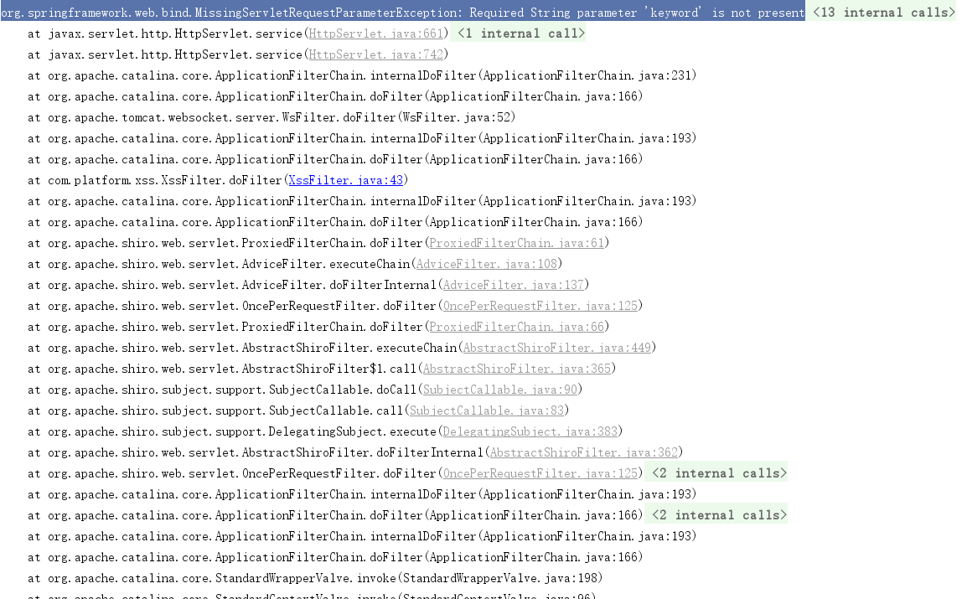Select the StandardWrapperValve.invoke stack line
The height and width of the screenshot is (599, 967).
[314, 578]
